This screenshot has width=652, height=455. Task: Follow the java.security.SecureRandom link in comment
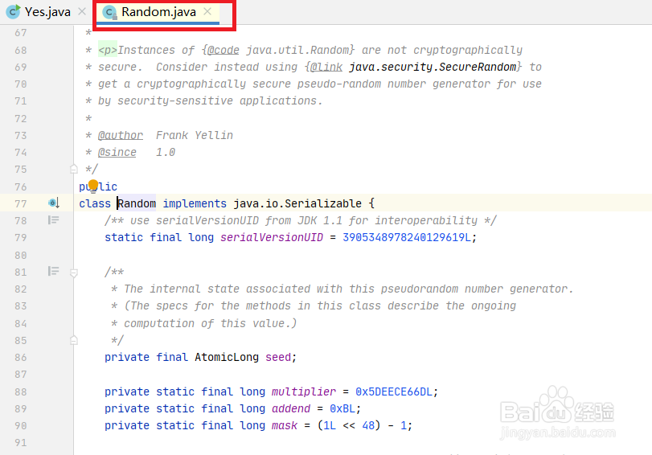(432, 67)
